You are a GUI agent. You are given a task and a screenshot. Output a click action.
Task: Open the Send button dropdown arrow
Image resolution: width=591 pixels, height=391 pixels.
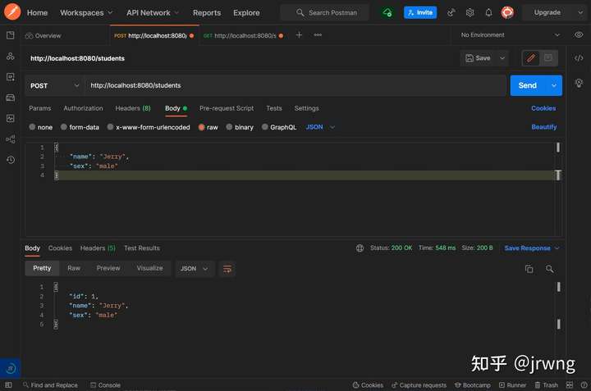pyautogui.click(x=554, y=85)
